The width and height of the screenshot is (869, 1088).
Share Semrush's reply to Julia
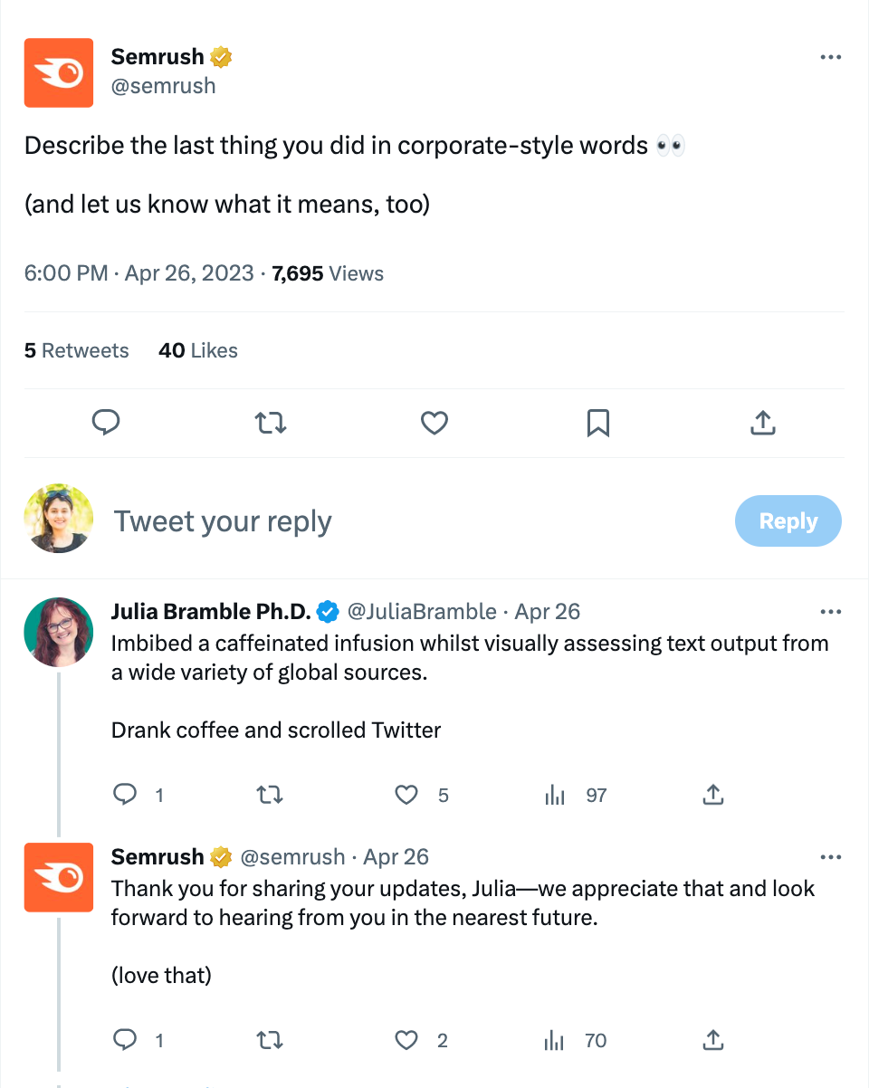pyautogui.click(x=713, y=1041)
